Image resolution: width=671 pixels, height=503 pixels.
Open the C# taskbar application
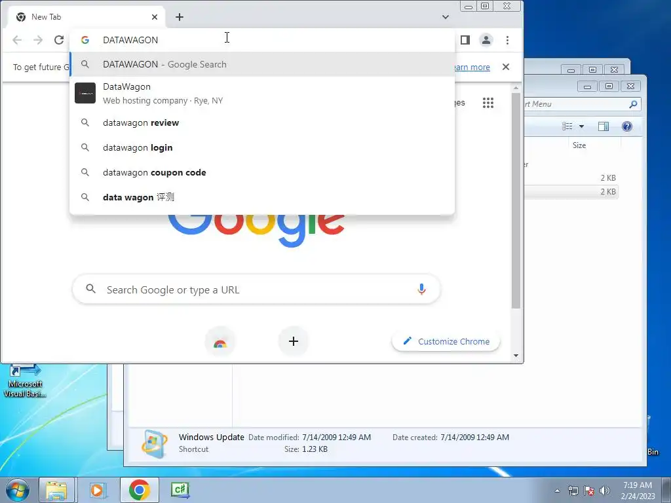click(180, 490)
